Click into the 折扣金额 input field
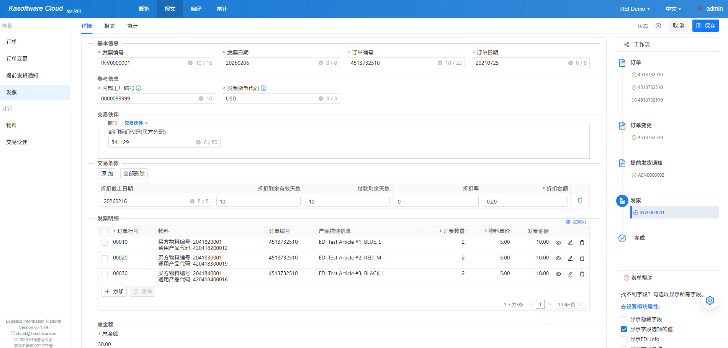728x348 pixels. [525, 202]
